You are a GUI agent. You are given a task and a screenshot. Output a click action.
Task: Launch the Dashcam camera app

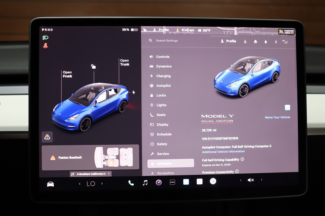click(159, 183)
